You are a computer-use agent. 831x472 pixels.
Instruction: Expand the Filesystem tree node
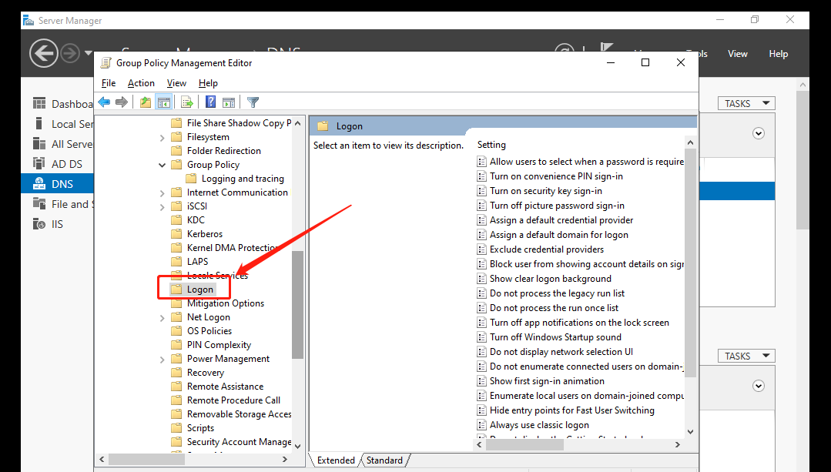[163, 138]
